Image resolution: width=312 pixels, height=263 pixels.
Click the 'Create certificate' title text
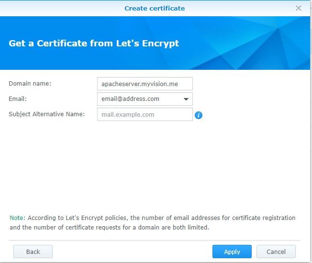pyautogui.click(x=155, y=8)
